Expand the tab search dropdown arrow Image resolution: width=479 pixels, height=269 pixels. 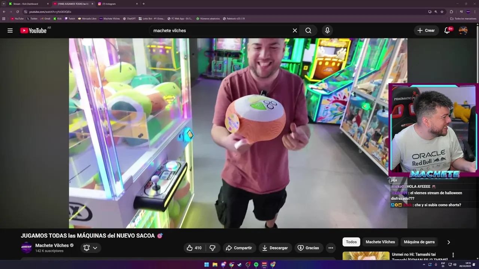coord(4,4)
